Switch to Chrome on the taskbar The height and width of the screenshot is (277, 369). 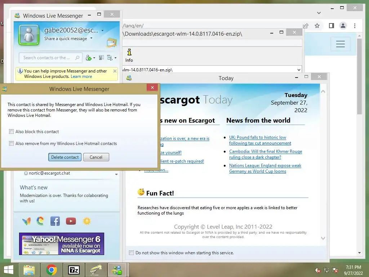click(52, 270)
